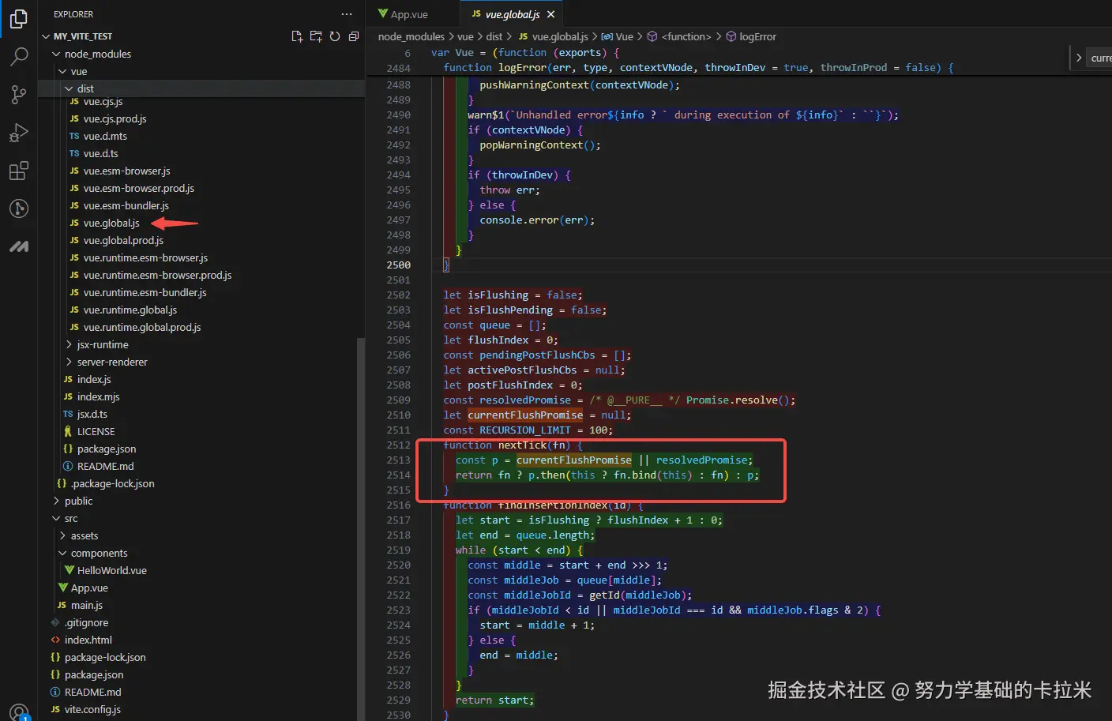Refresh the Explorer file tree
The image size is (1112, 721).
(335, 36)
